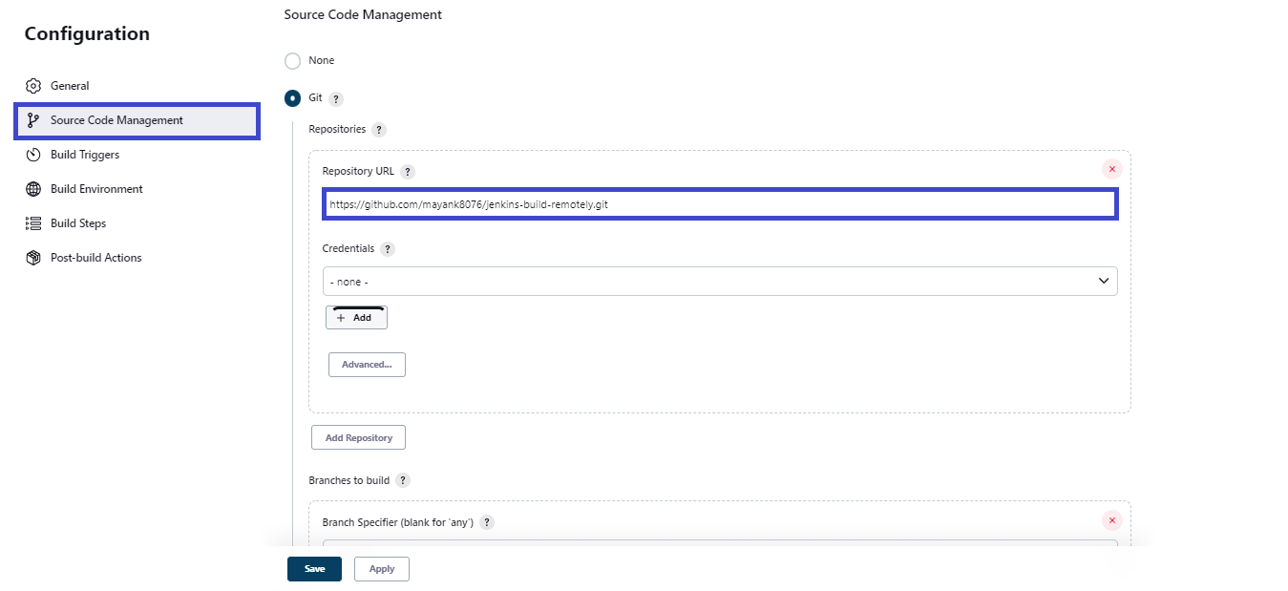Viewport: 1288px width, 591px height.
Task: Save the job configuration
Action: pos(314,568)
